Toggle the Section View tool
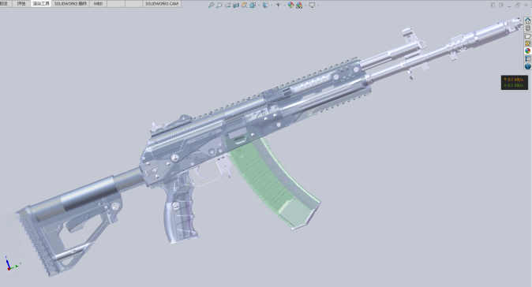The width and height of the screenshot is (532, 287). 236,5
